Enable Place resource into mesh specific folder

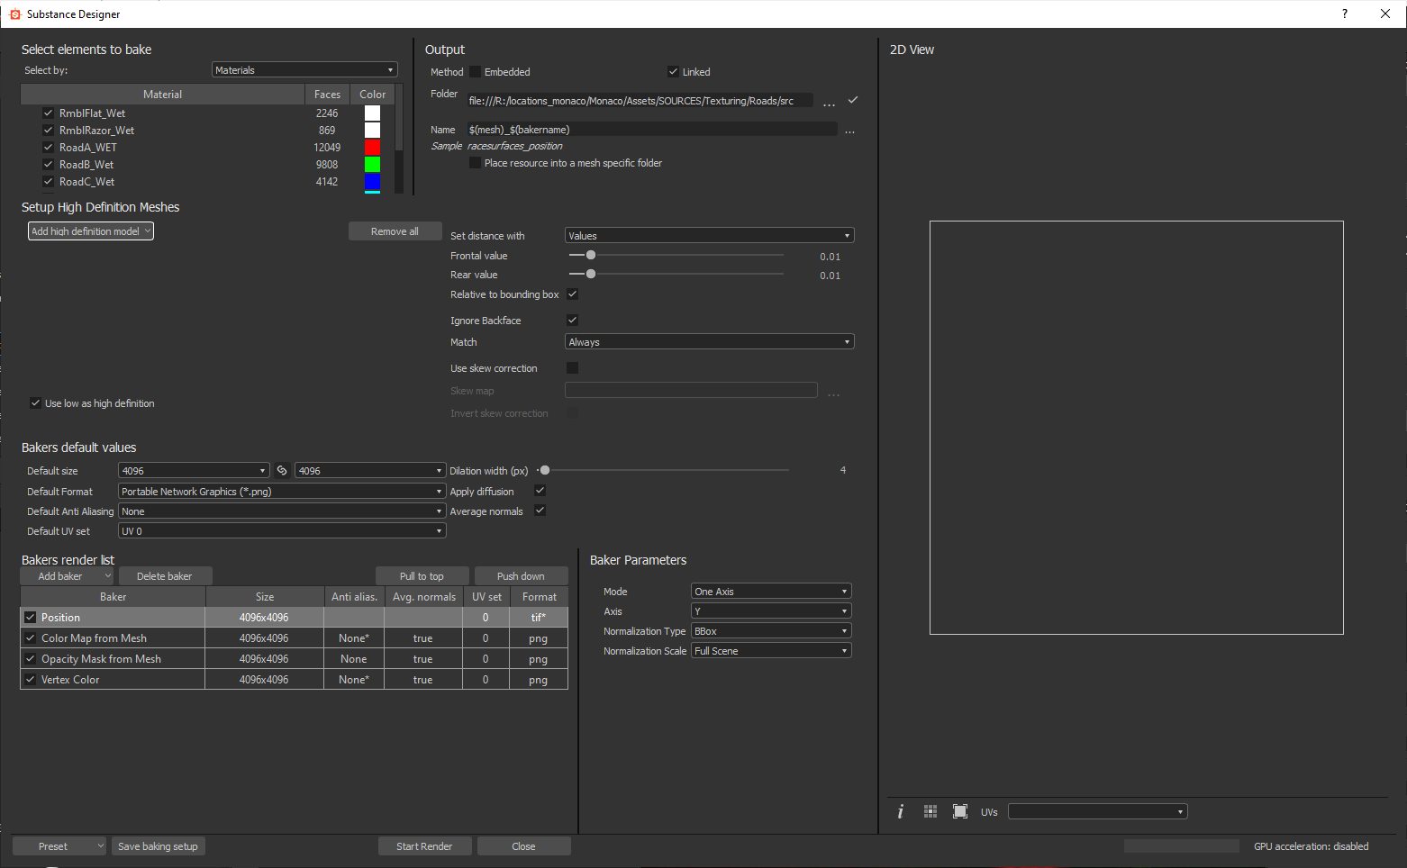pos(475,163)
